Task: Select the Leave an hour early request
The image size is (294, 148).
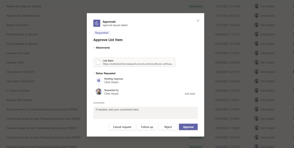Action: (x=18, y=53)
